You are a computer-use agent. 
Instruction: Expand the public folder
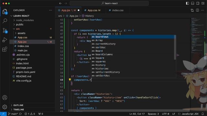click(19, 24)
